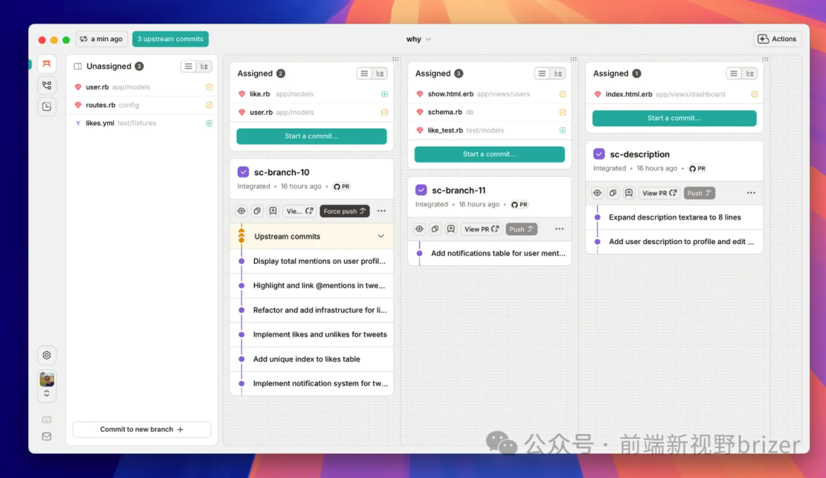Click Push on sc-branch-11

[x=522, y=229]
